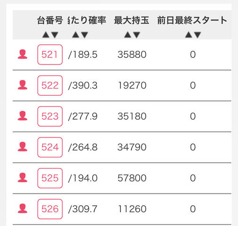The width and height of the screenshot is (238, 226).
Task: Sort 当たり確率 column descending
Action: (85, 35)
